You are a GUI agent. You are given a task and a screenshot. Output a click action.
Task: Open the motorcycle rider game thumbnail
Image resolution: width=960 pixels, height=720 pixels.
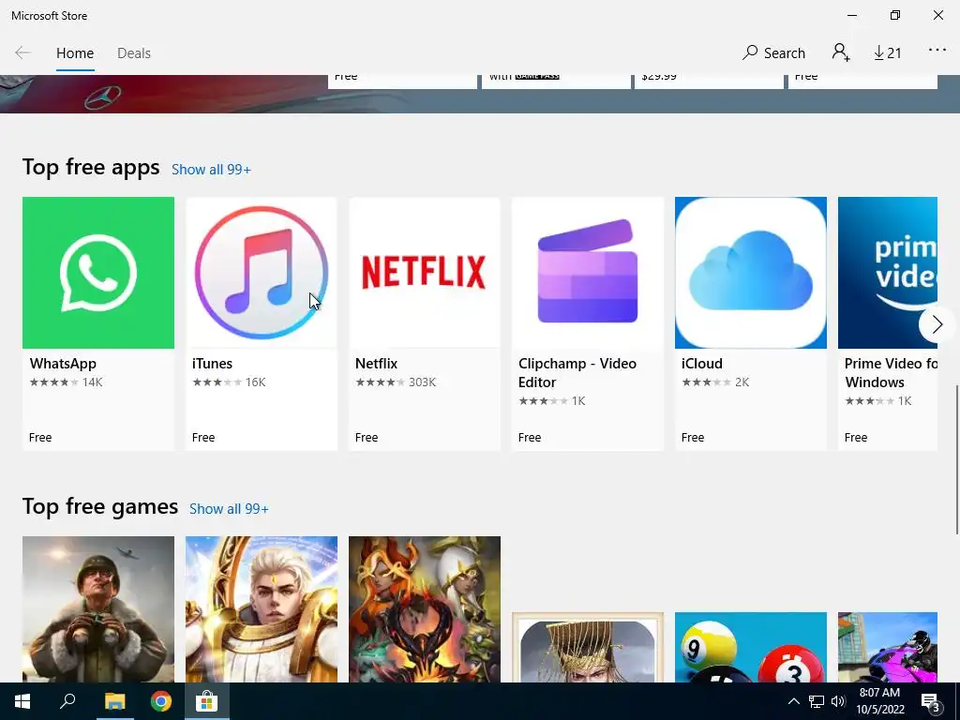click(888, 647)
